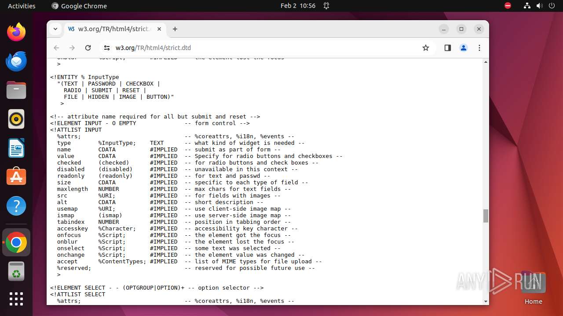
Task: Click the '%Character;' type text
Action: (x=117, y=229)
